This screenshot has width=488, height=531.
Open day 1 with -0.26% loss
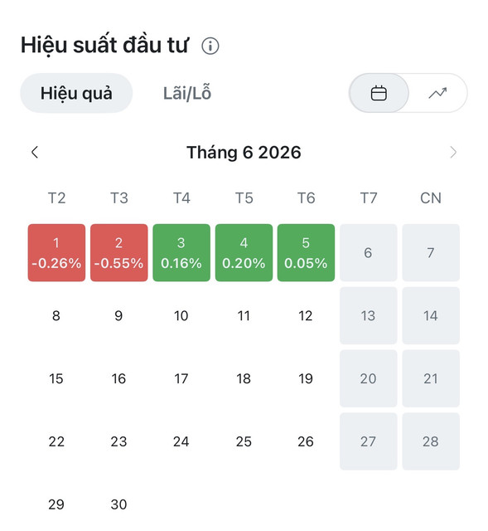(x=56, y=252)
